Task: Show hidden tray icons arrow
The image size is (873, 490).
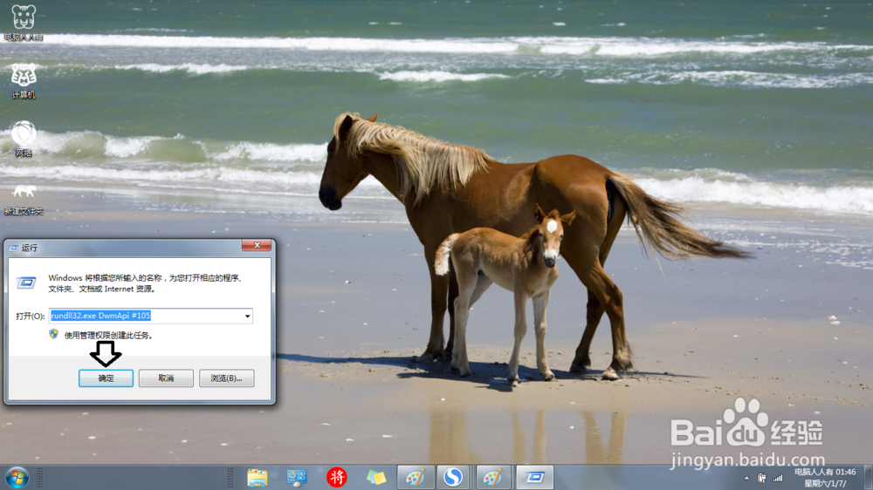Action: click(x=746, y=479)
